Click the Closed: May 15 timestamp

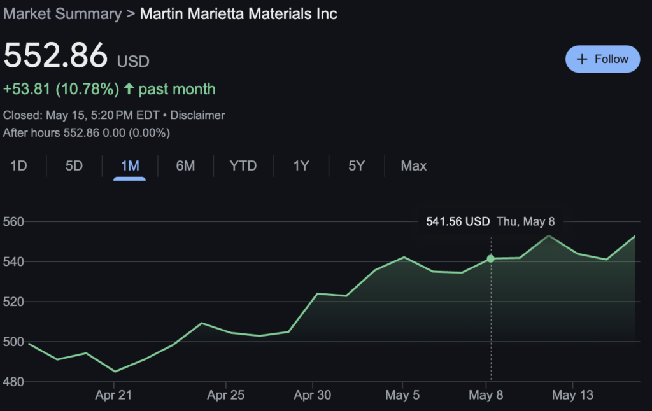81,115
